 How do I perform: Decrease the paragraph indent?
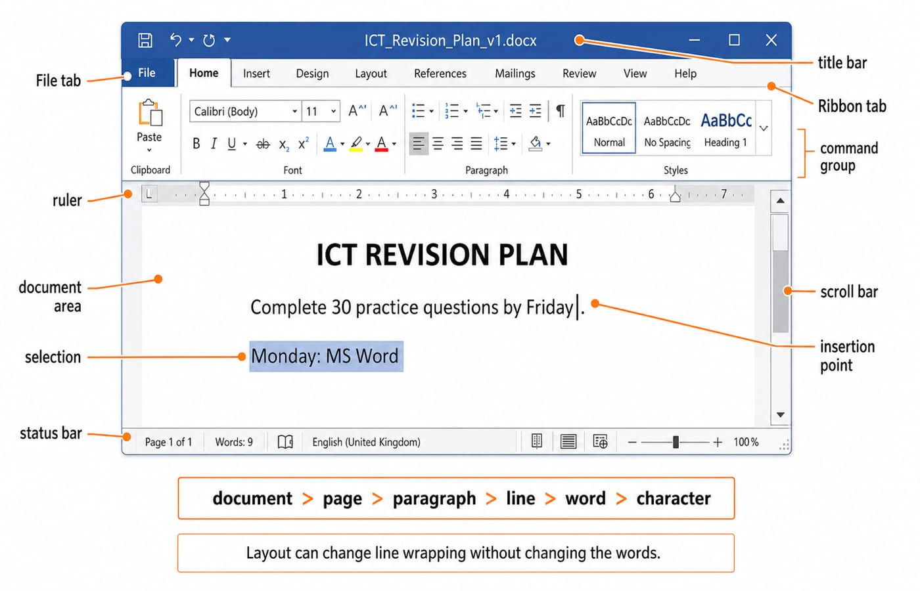click(x=516, y=111)
